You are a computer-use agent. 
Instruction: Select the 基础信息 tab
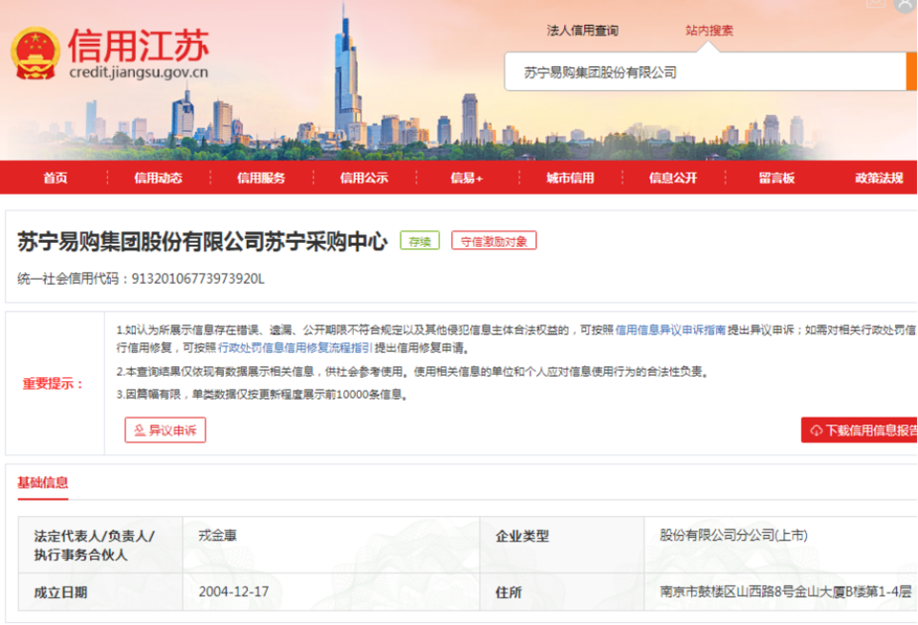[43, 483]
